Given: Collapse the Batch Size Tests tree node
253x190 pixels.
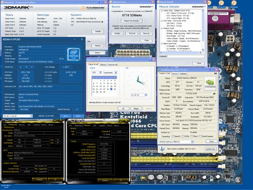Looking at the screenshot, I should click(x=162, y=43).
